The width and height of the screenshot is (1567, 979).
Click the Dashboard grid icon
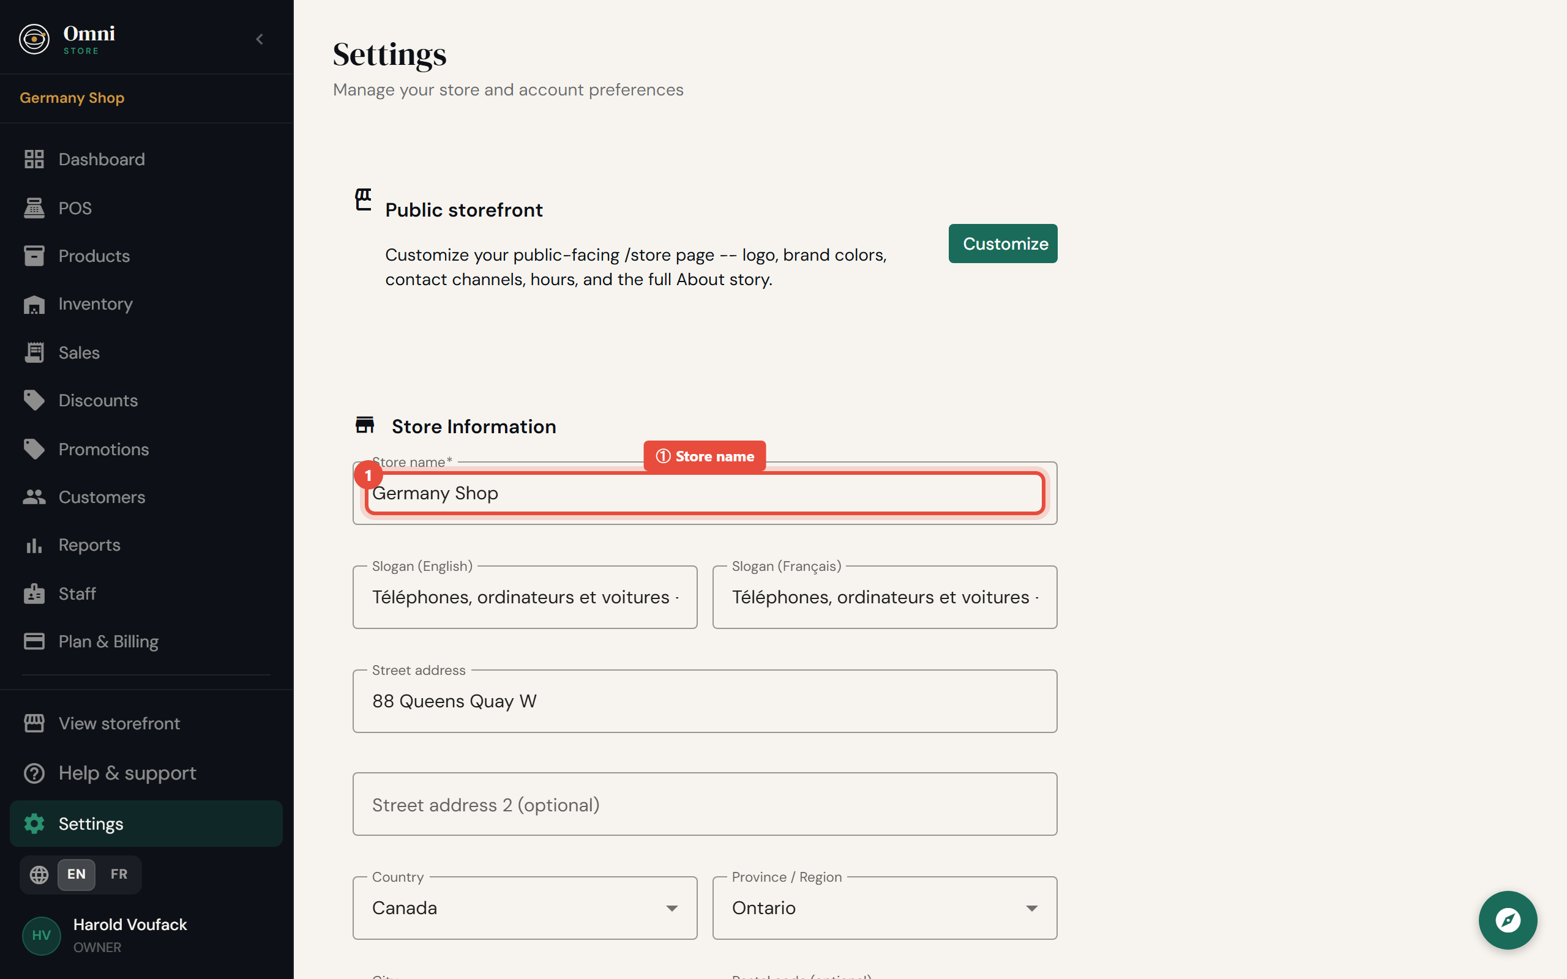pyautogui.click(x=34, y=159)
